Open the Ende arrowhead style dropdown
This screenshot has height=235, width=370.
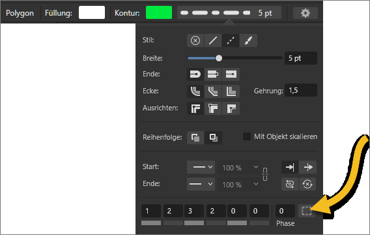point(201,184)
